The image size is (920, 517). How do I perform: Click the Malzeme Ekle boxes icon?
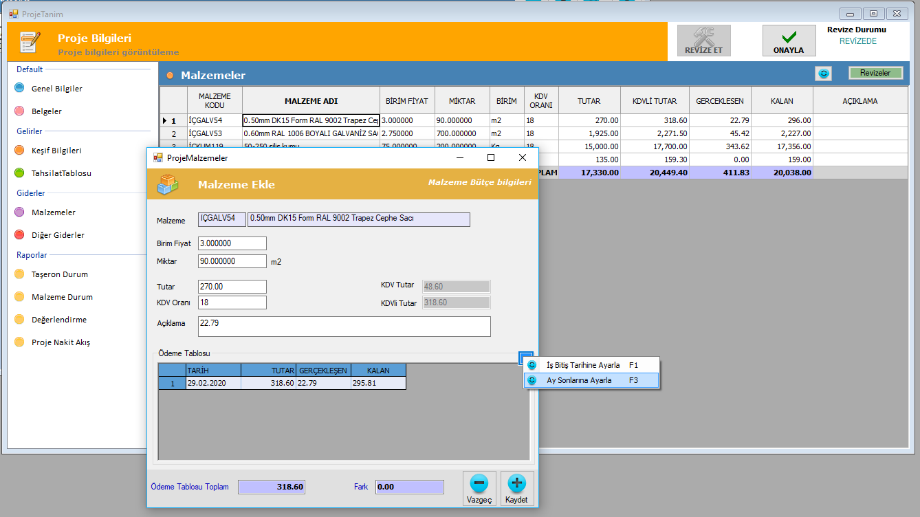[168, 184]
